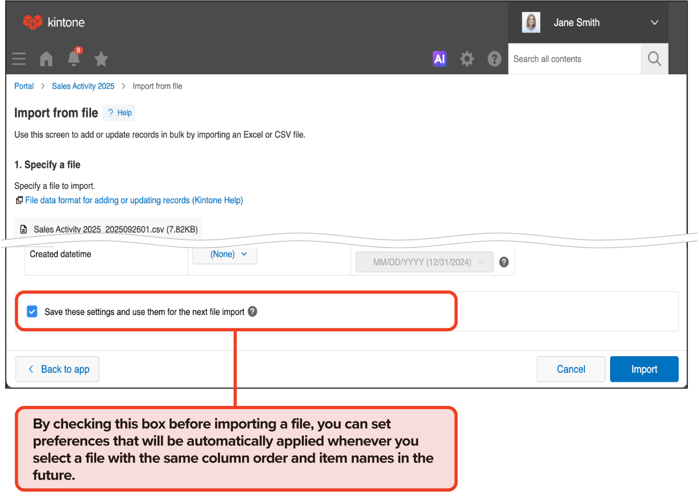Uncheck the save these settings checkbox
700x492 pixels.
[32, 312]
